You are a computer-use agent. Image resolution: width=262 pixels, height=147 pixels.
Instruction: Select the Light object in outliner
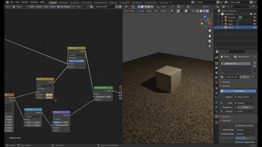pyautogui.click(x=230, y=24)
